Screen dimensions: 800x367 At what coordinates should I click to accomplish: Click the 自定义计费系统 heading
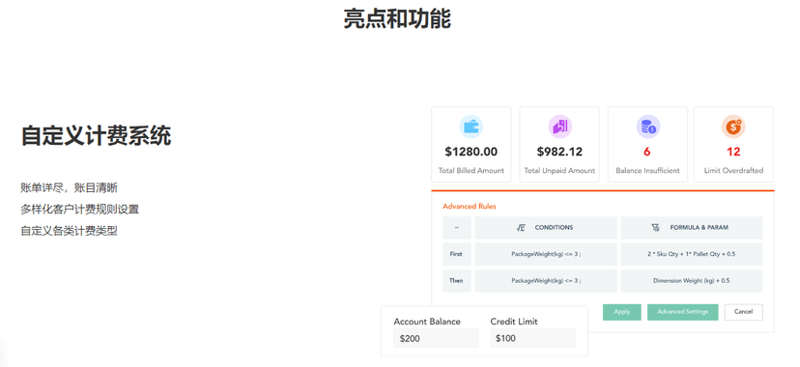coord(96,136)
